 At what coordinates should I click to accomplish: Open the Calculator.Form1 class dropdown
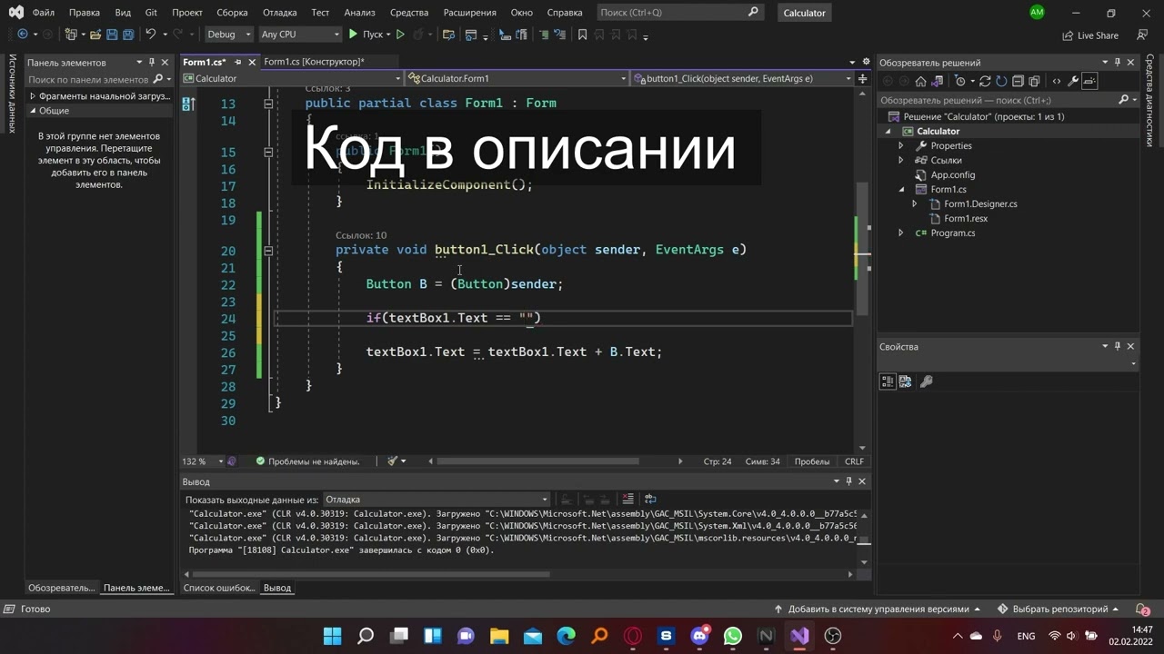pyautogui.click(x=517, y=78)
